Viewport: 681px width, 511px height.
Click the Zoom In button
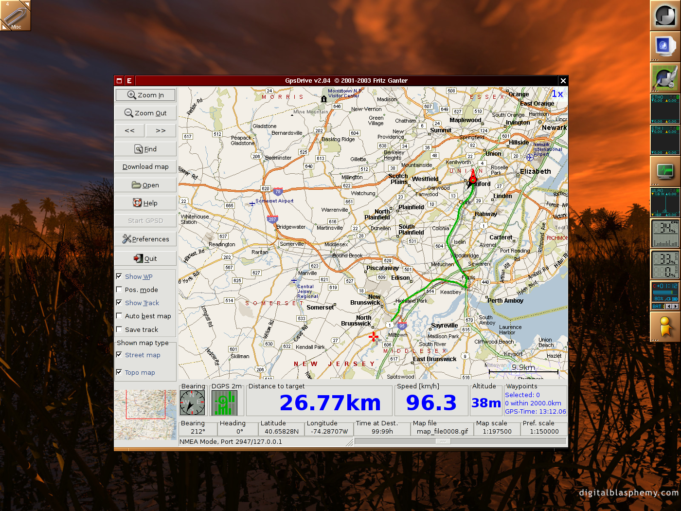(145, 95)
